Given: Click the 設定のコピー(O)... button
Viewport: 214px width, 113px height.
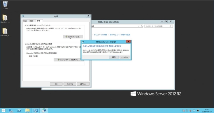Looking at the screenshot, I should pos(73,37).
